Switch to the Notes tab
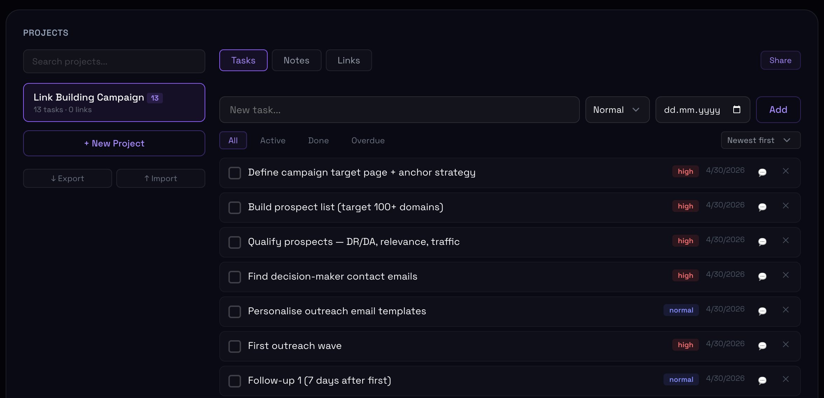The height and width of the screenshot is (398, 824). 296,60
